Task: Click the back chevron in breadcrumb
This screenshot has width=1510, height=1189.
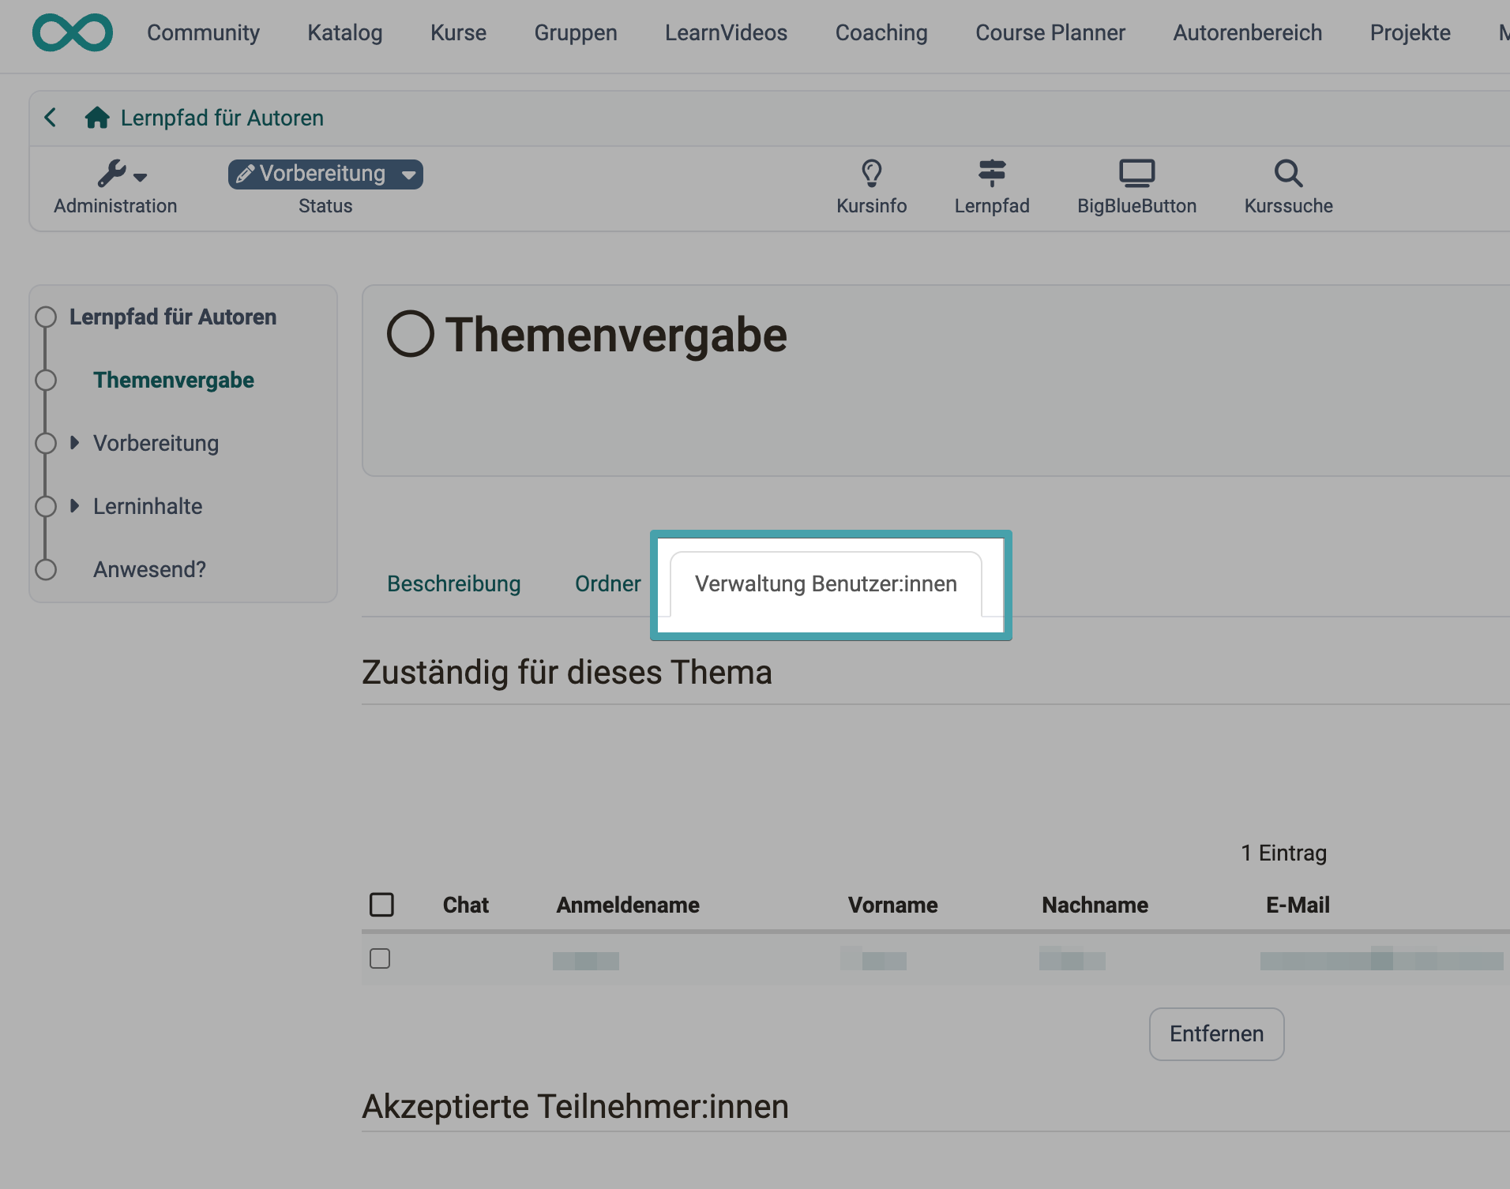Action: point(51,118)
